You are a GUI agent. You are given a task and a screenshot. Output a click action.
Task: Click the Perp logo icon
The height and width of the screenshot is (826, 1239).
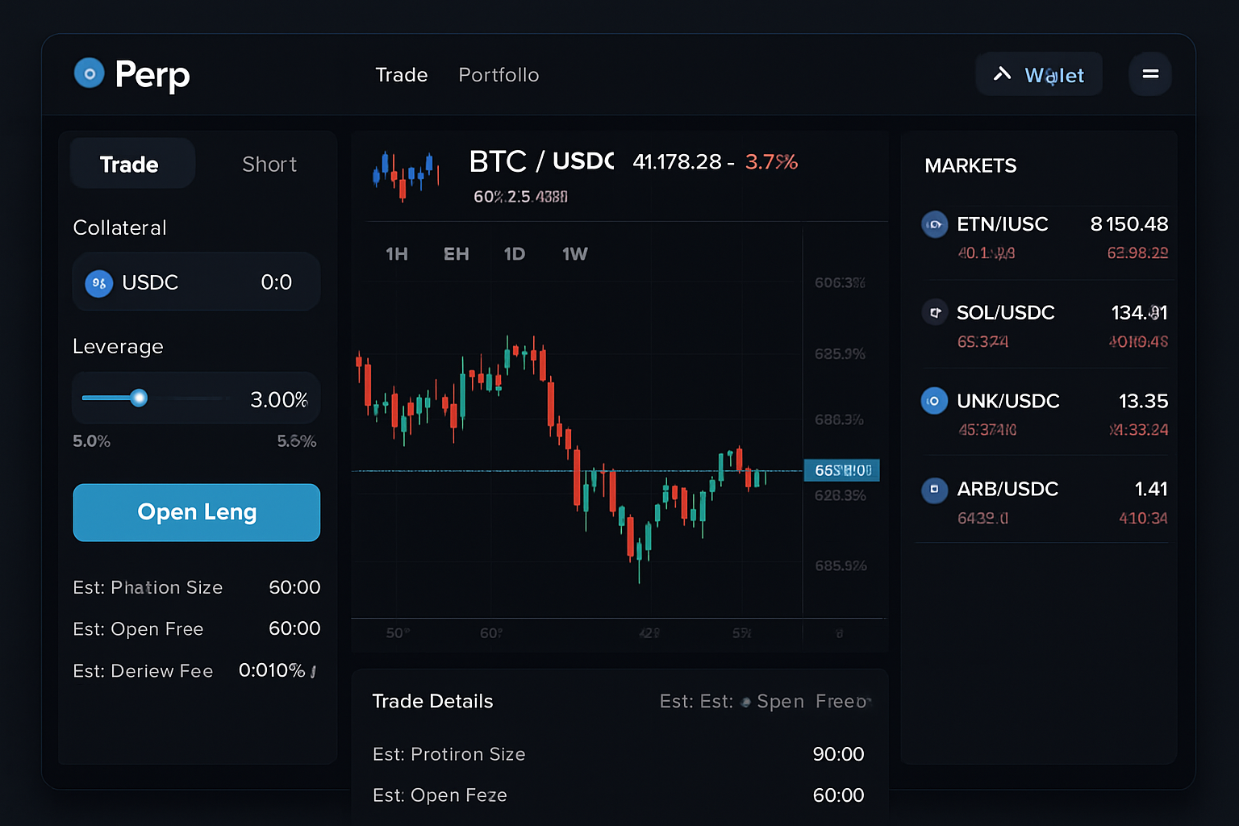(x=89, y=73)
